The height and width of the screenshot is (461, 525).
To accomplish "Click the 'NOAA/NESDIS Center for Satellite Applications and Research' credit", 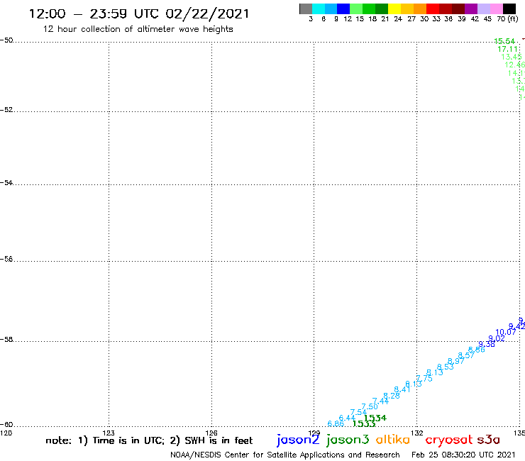I will point(285,455).
